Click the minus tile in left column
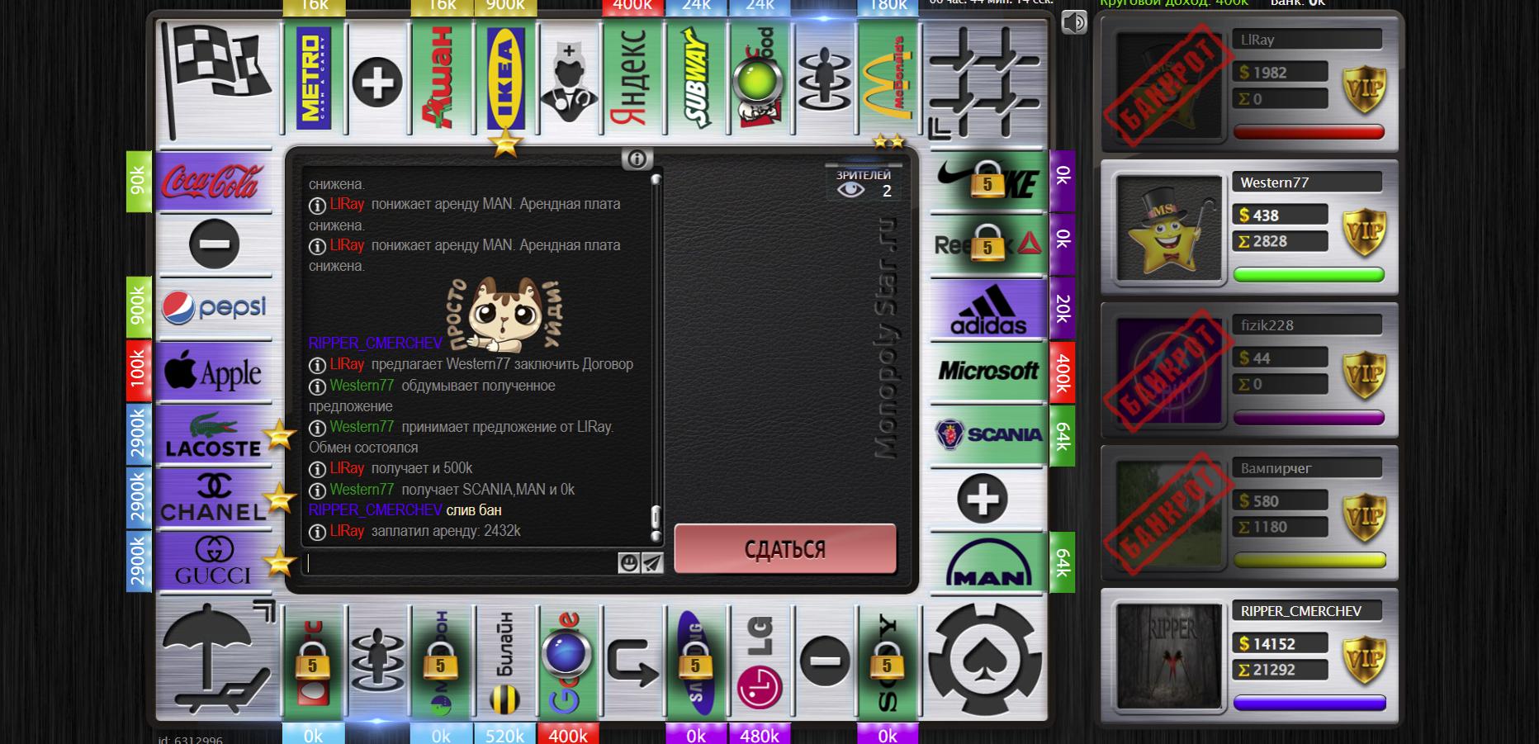1539x744 pixels. [214, 244]
